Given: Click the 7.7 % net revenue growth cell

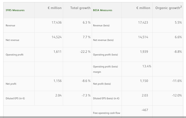Looking at the screenshot, I should [86, 37].
